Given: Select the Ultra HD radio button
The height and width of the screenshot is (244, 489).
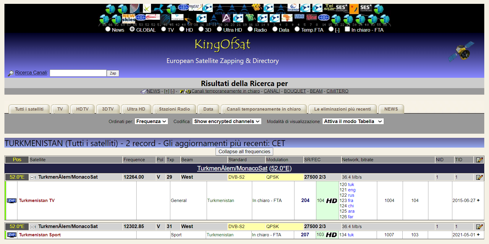Looking at the screenshot, I should (219, 29).
